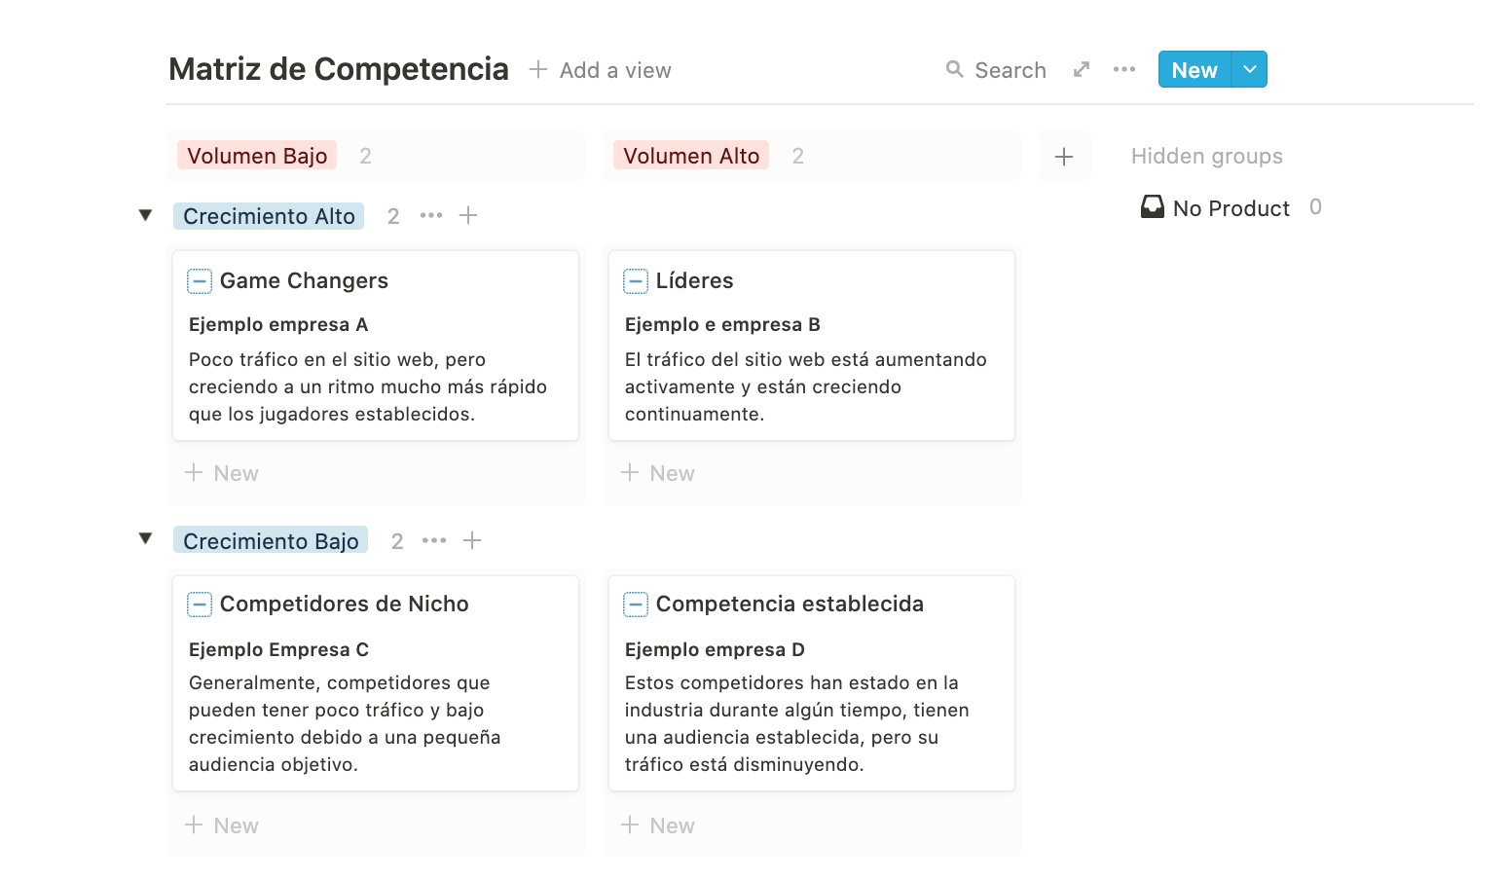The height and width of the screenshot is (880, 1507).
Task: Open the Líderes card title
Action: coord(694,280)
